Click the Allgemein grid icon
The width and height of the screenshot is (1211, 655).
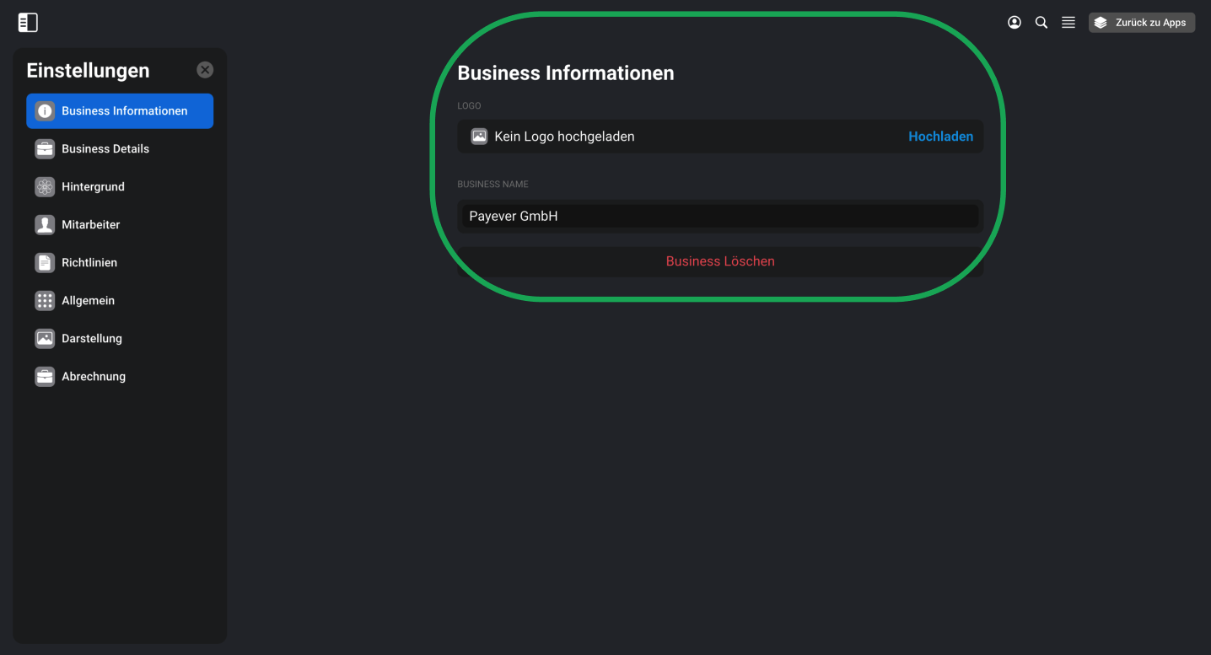click(45, 301)
